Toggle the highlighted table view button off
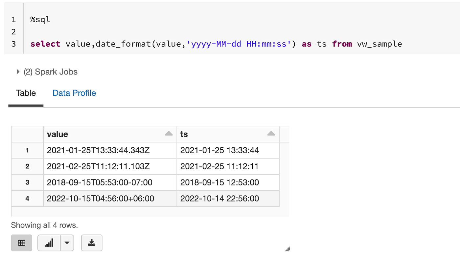 21,243
